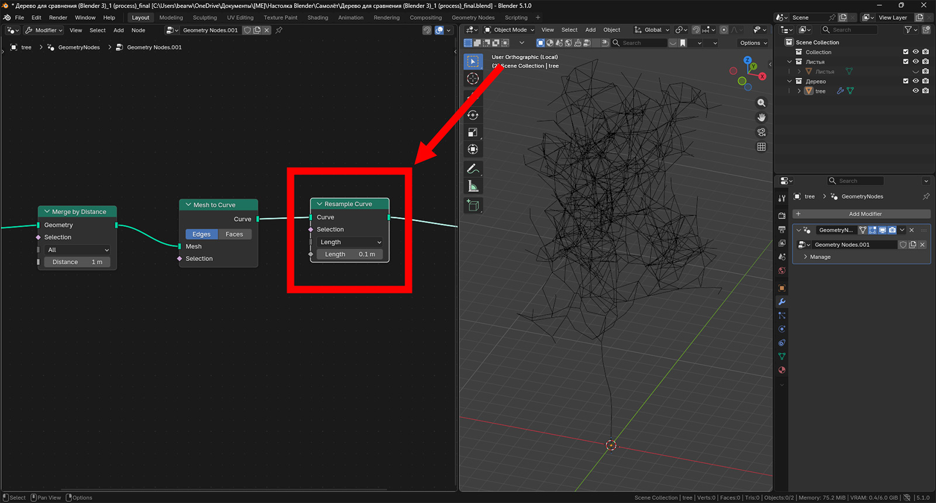Click the Add Modifier button
936x503 pixels.
pyautogui.click(x=865, y=214)
